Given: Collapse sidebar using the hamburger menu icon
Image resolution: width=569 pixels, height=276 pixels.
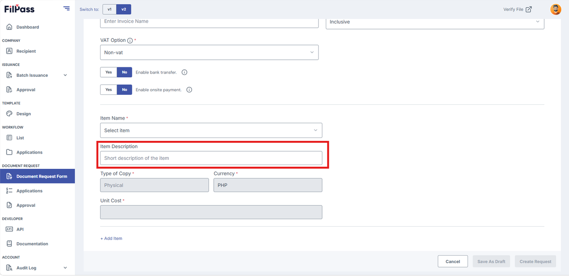Looking at the screenshot, I should (66, 9).
